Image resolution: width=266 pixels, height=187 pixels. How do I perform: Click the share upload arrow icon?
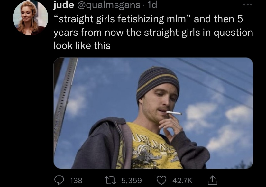[213, 180]
